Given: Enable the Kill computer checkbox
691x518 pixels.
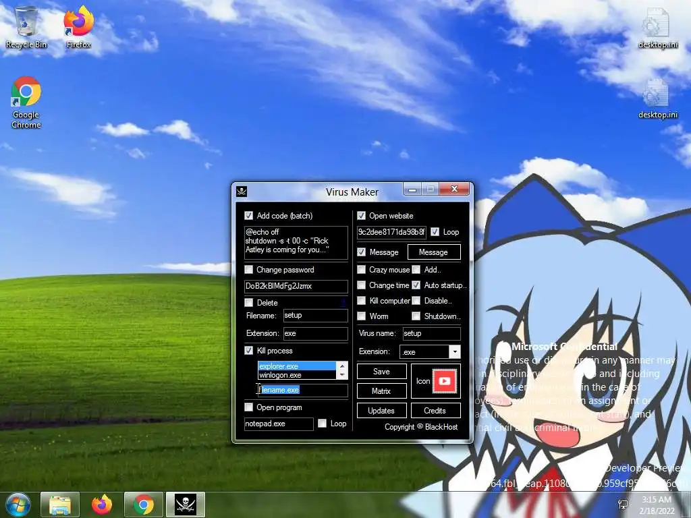Looking at the screenshot, I should 362,300.
